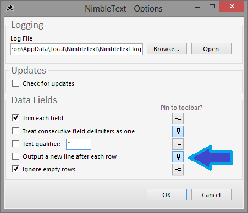This screenshot has width=248, height=213.
Task: Unpin 'Output a new line' from toolbar
Action: pyautogui.click(x=178, y=156)
